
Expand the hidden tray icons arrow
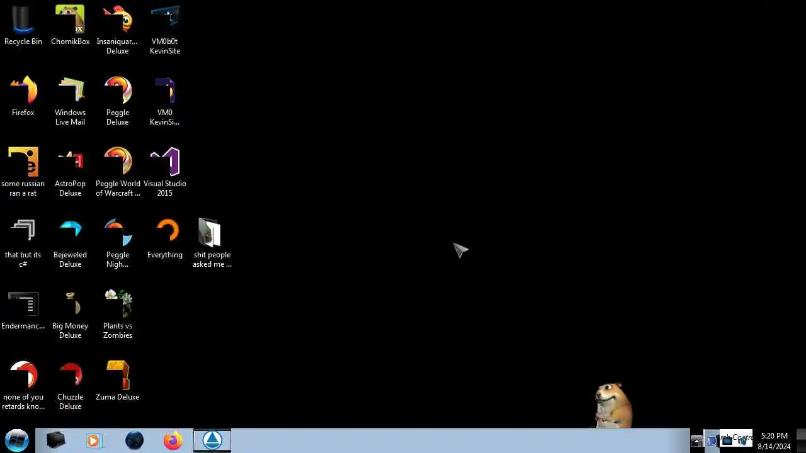click(696, 441)
